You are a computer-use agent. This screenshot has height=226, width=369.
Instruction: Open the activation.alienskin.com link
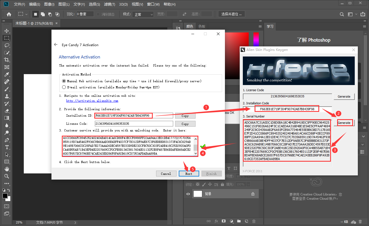(x=92, y=101)
